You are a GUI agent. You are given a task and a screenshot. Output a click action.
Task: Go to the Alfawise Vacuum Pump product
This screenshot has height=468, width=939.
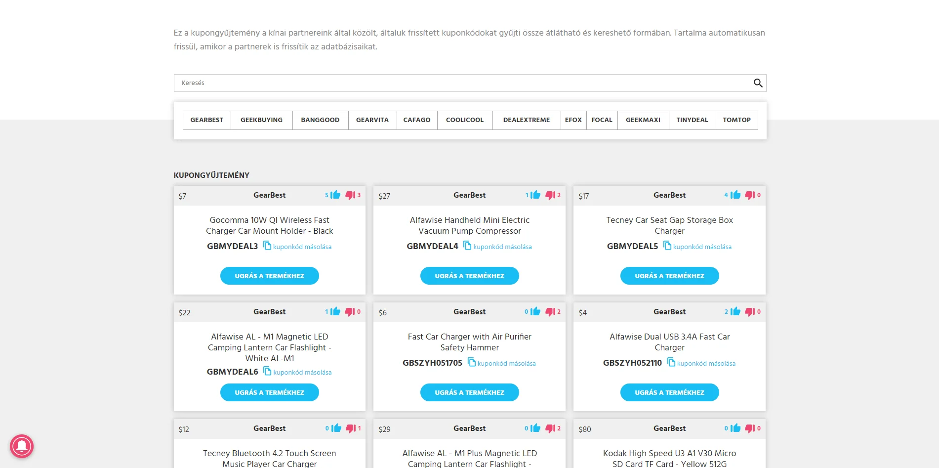coord(470,276)
